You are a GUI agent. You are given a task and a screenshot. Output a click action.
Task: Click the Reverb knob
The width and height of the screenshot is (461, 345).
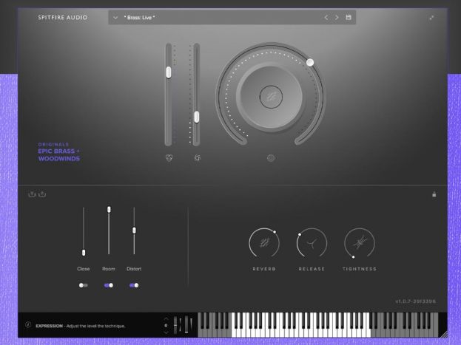tap(263, 243)
